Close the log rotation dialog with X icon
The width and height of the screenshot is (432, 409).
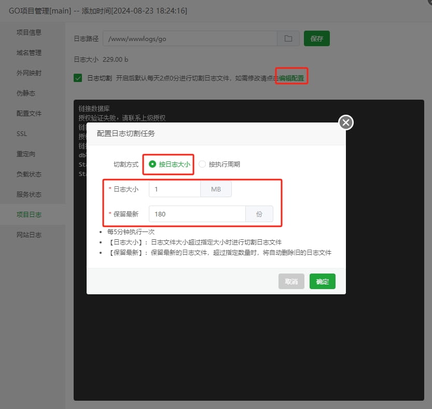coord(346,122)
